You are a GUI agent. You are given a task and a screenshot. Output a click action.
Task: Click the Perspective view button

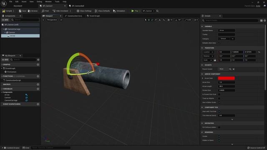tap(52, 20)
